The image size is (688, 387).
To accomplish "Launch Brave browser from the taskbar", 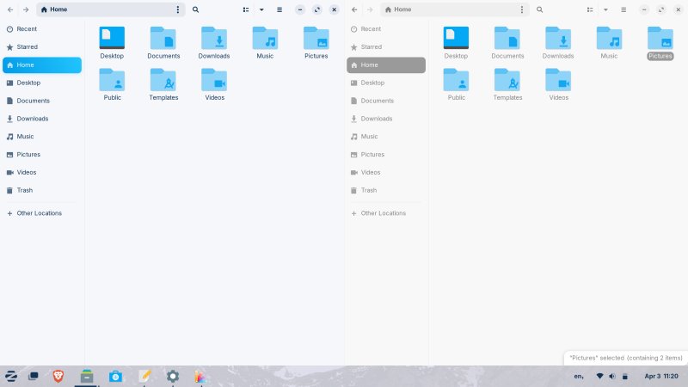I will [58, 376].
